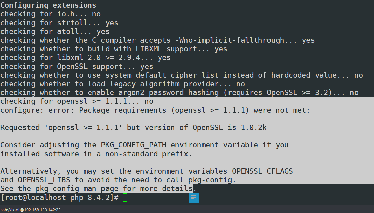The image size is (374, 213).
Task: Click the [root@localhost php-8.4.2]# prompt text
Action: point(59,198)
